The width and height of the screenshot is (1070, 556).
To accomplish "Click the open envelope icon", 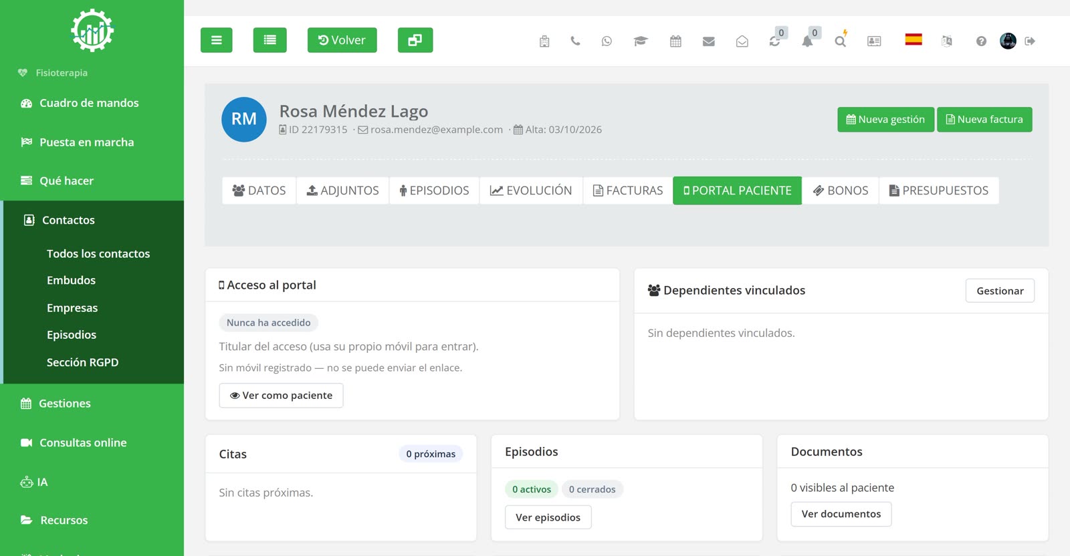I will click(x=742, y=41).
